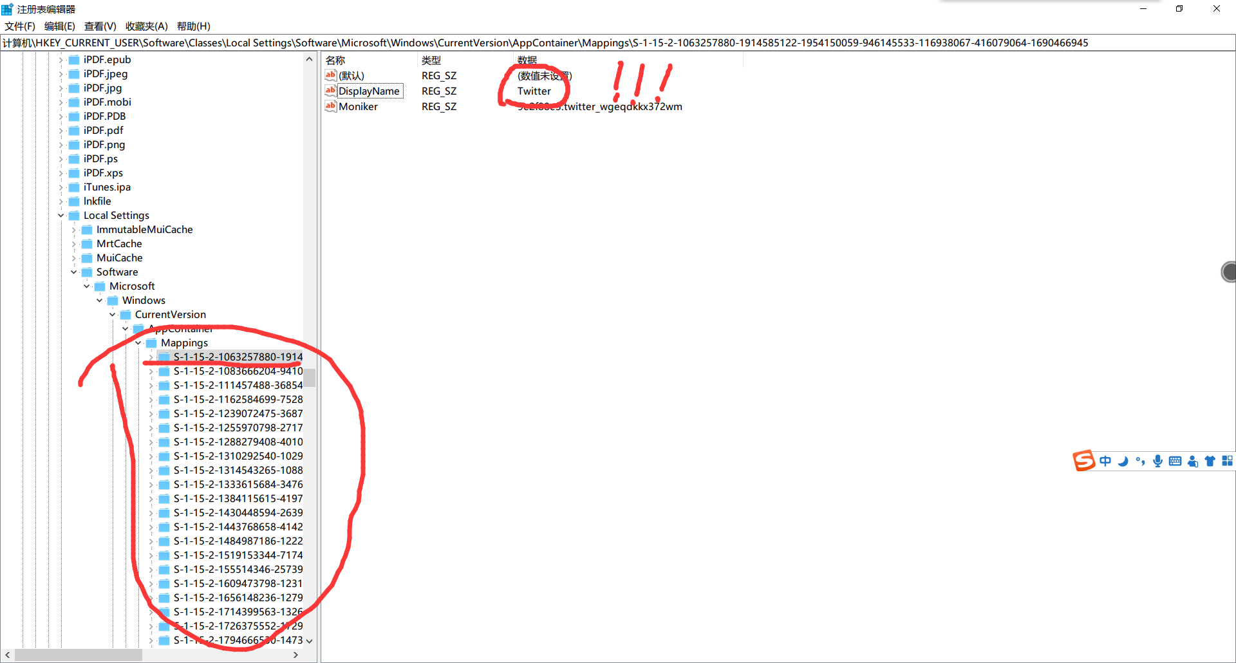Viewport: 1236px width, 663px height.
Task: Click the iPDF.epub folder icon
Action: [74, 60]
